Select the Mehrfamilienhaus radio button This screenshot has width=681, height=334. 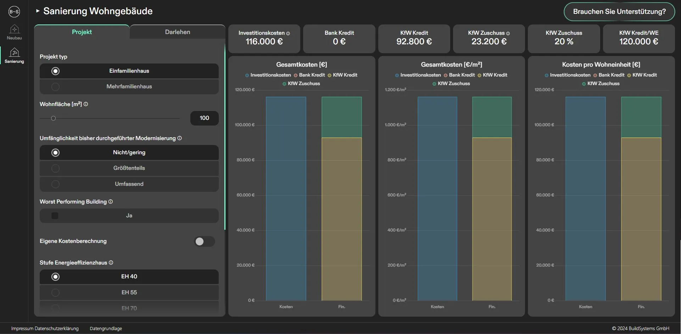55,87
